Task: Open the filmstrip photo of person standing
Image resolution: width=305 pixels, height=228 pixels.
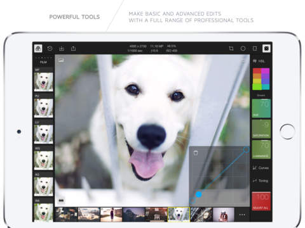Action: pos(111,215)
